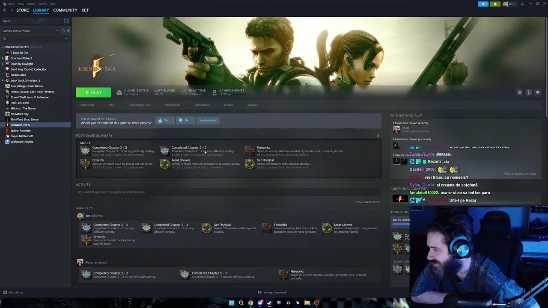Open the Discussions link

pyautogui.click(x=202, y=105)
